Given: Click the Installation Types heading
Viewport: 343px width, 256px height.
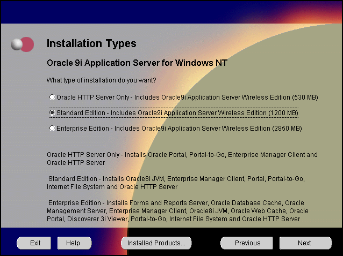Looking at the screenshot, I should [91, 43].
